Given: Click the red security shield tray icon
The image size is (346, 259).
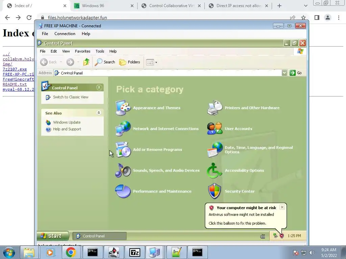Looking at the screenshot, I should pos(281,236).
